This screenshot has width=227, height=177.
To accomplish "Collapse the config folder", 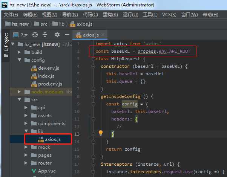I will click(x=19, y=60).
